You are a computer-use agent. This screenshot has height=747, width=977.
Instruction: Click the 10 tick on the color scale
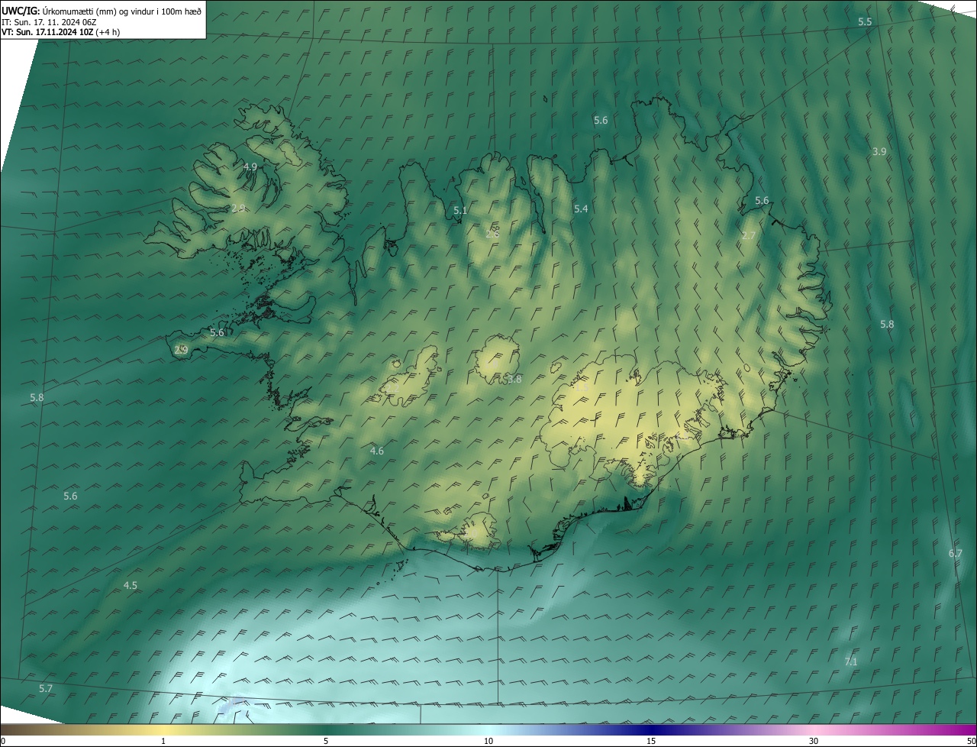(x=488, y=742)
